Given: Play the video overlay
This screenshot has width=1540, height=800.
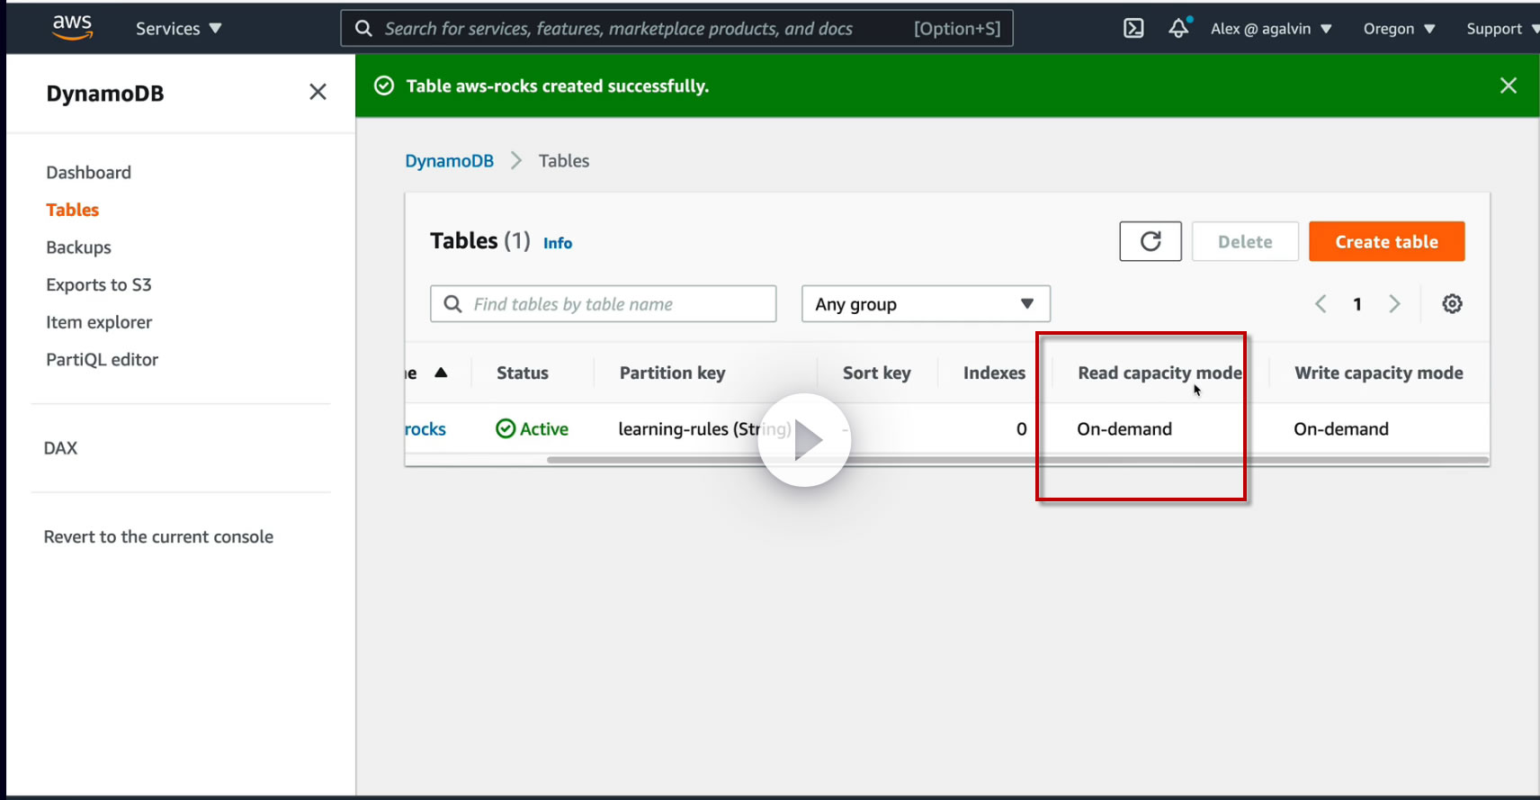Looking at the screenshot, I should [x=805, y=440].
